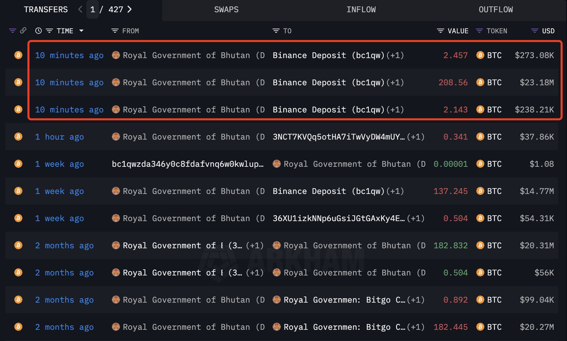Open the filter icon beside the link icon
The width and height of the screenshot is (567, 341).
13,31
